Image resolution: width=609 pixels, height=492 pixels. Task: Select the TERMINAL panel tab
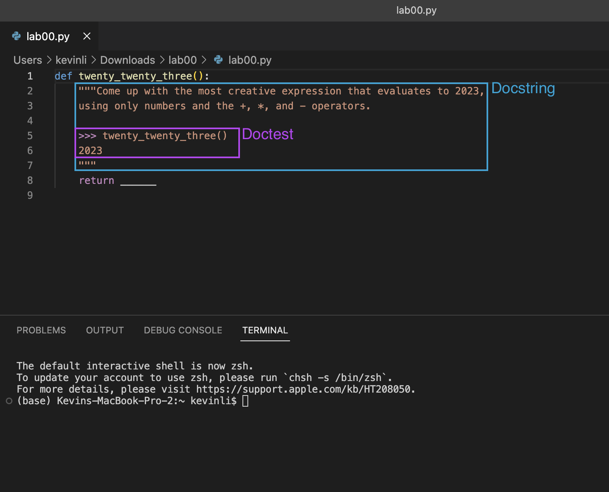(x=265, y=330)
